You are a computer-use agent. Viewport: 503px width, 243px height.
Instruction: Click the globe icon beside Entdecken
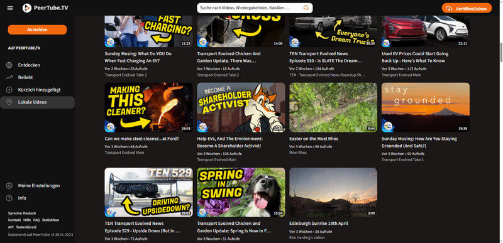(9, 65)
